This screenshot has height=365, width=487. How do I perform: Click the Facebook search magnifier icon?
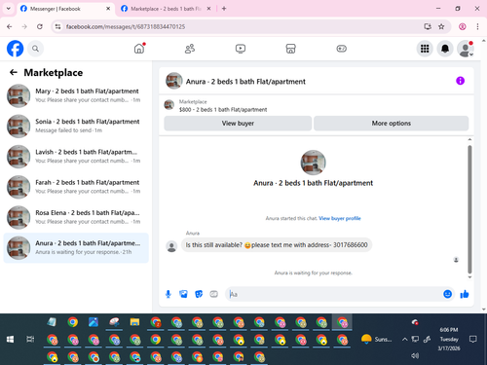coord(35,49)
